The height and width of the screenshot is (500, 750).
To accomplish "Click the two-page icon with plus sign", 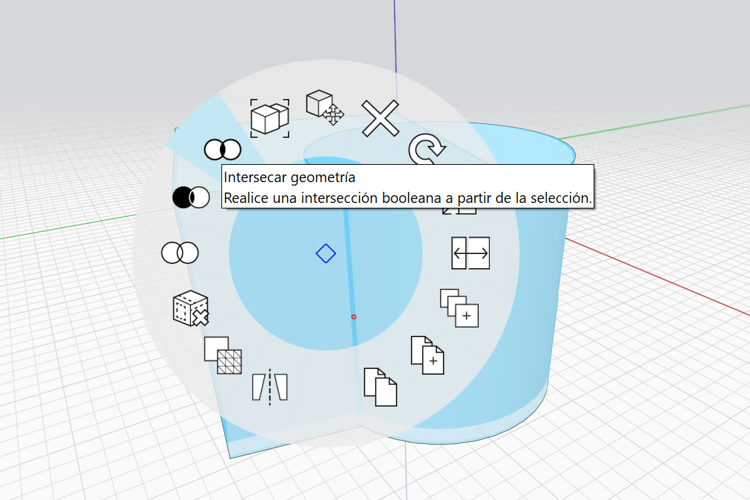I will pos(427,355).
